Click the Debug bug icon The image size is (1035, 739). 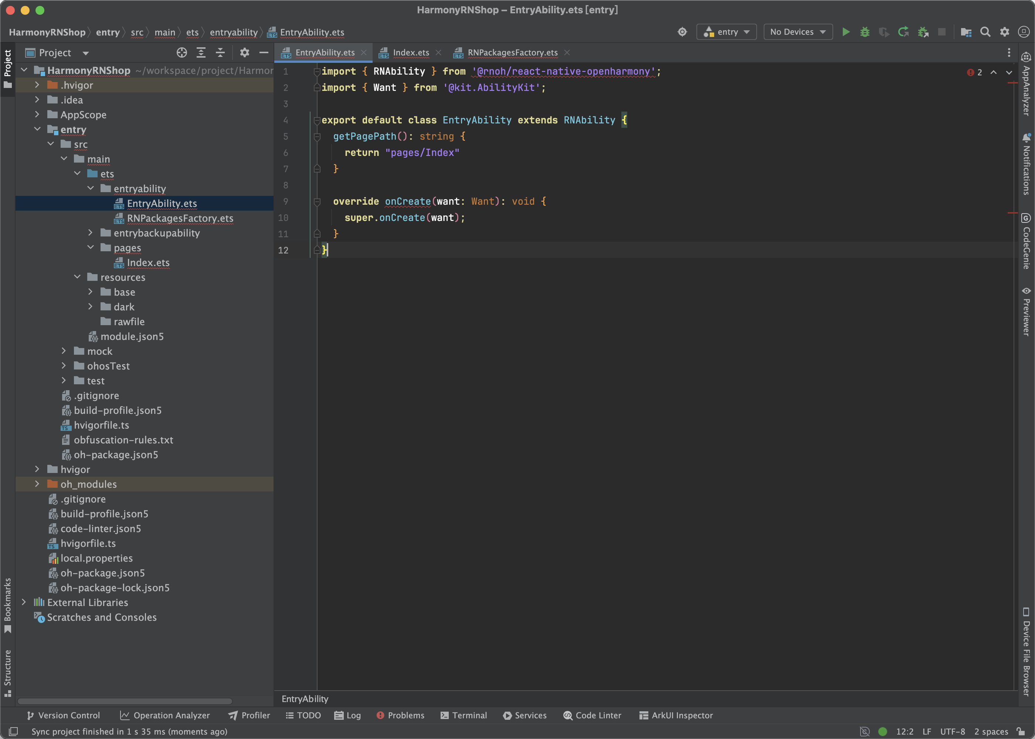click(865, 32)
